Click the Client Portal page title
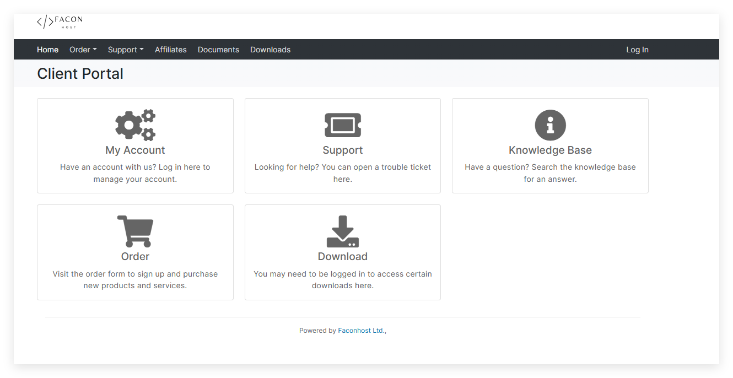 tap(80, 74)
